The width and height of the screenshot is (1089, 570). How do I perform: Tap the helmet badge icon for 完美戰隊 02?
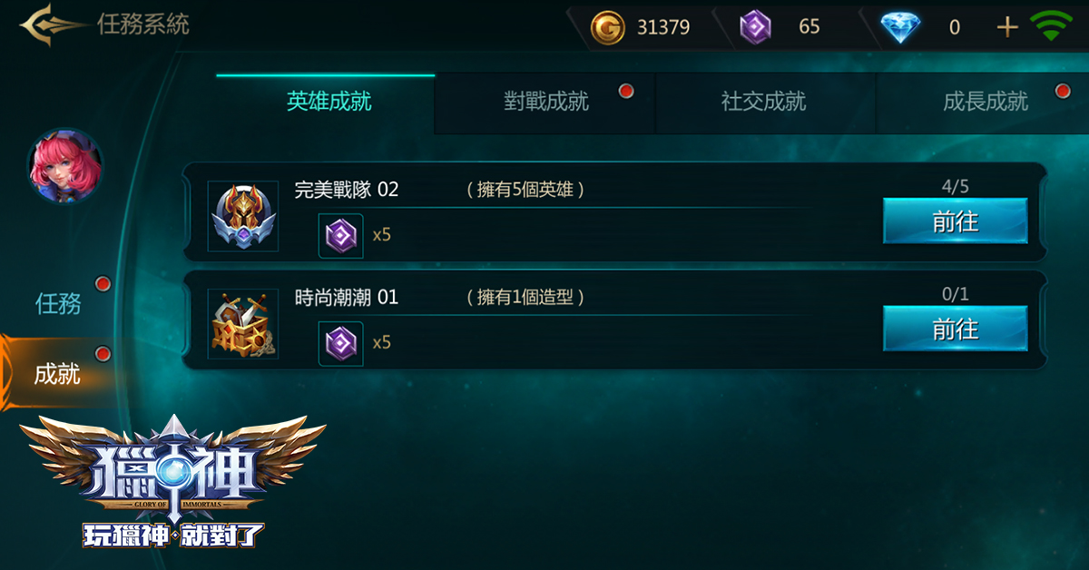click(x=242, y=216)
